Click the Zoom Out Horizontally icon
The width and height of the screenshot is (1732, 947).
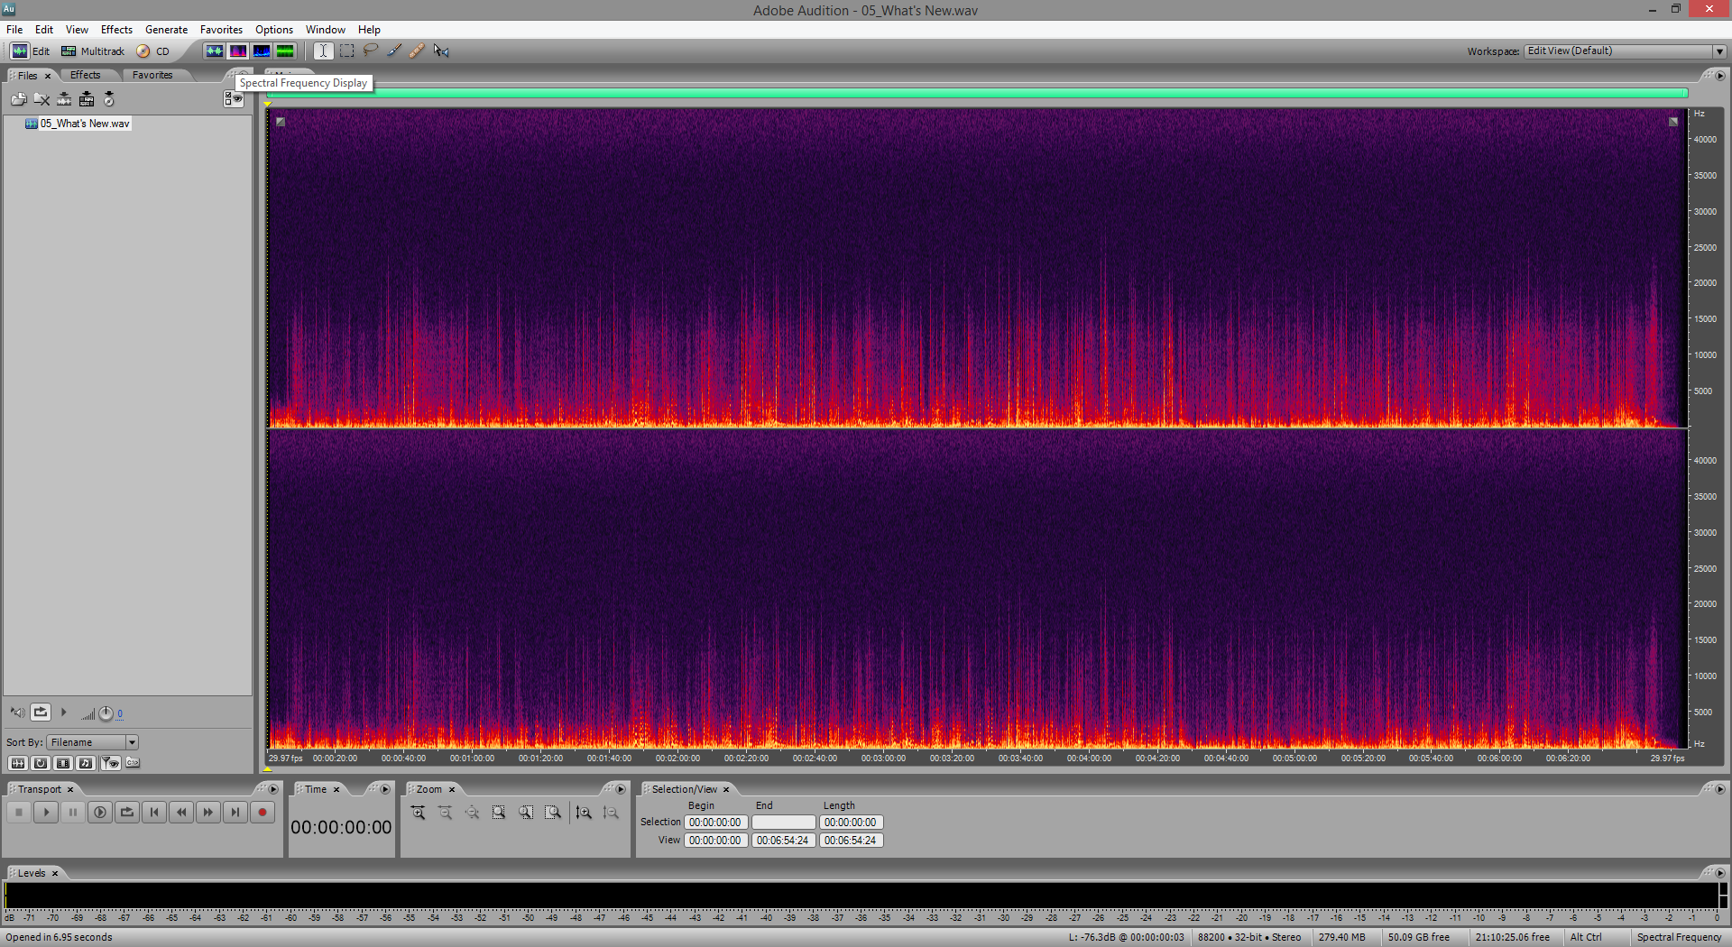pyautogui.click(x=445, y=813)
